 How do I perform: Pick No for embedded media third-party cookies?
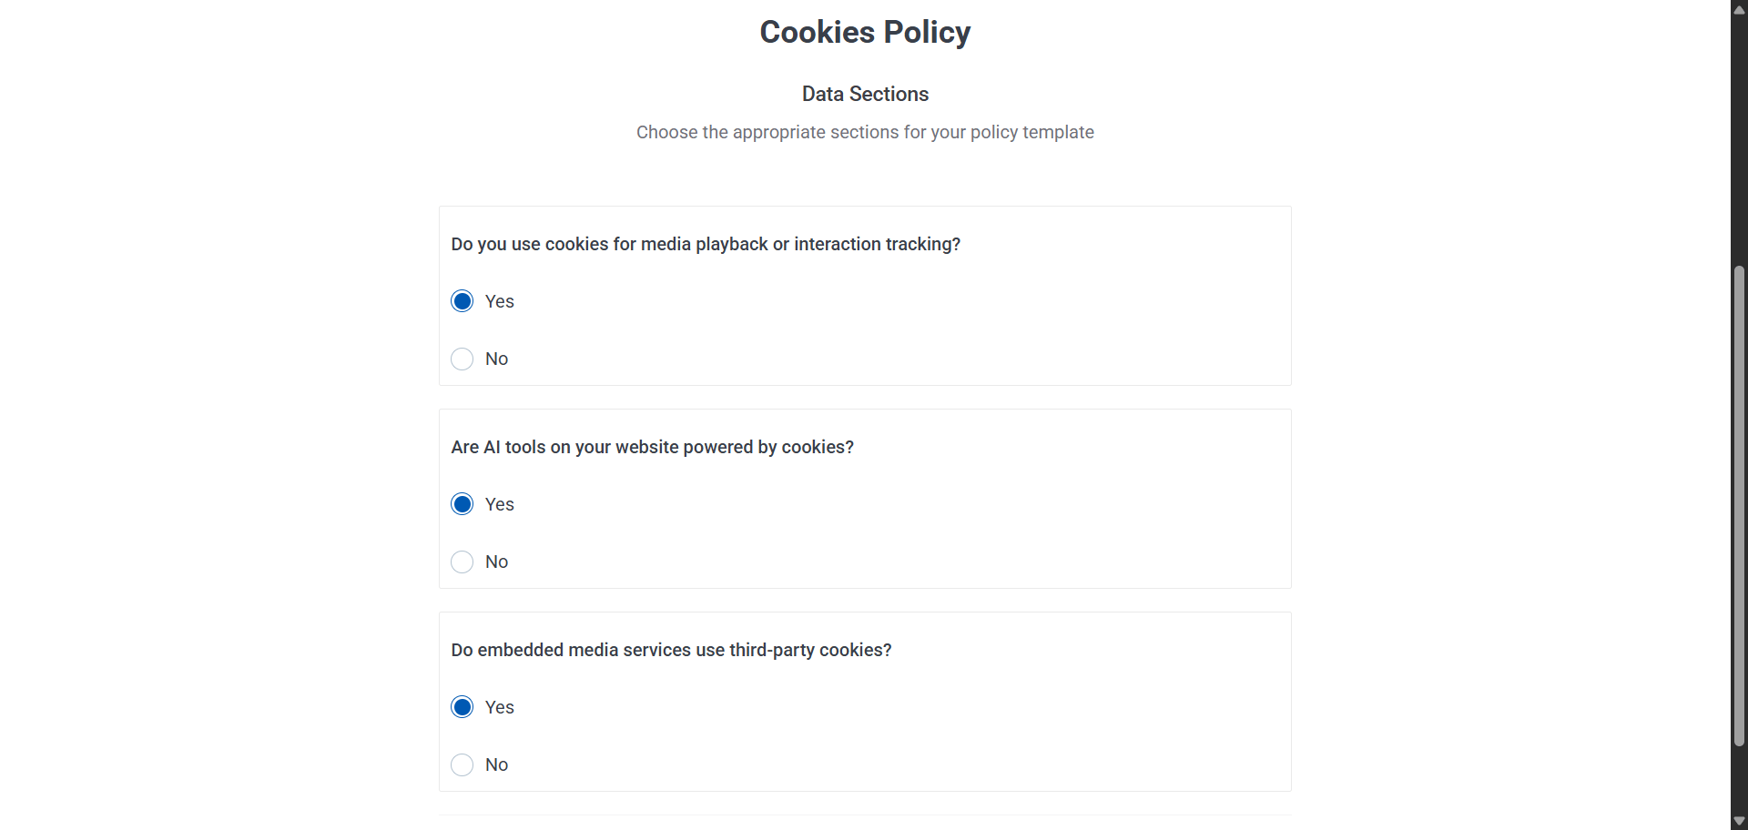pyautogui.click(x=462, y=764)
